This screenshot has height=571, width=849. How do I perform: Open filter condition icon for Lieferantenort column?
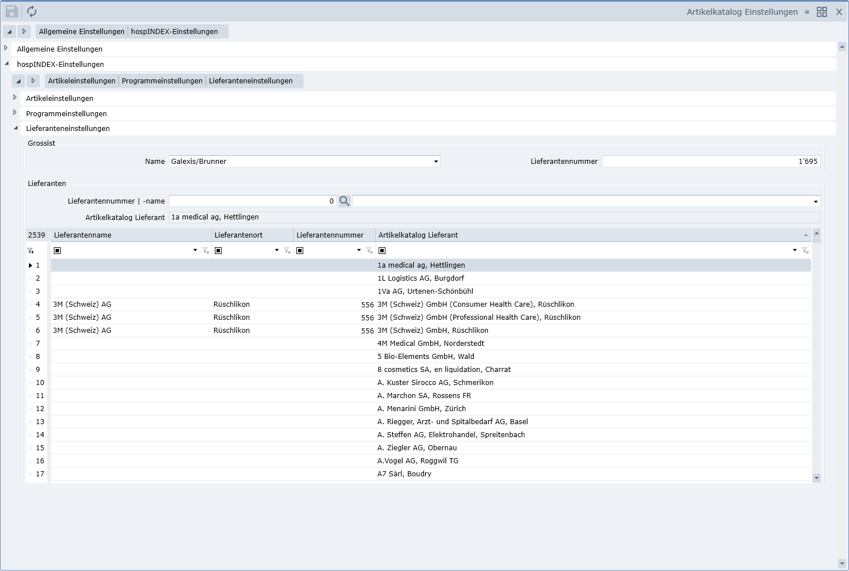click(218, 251)
